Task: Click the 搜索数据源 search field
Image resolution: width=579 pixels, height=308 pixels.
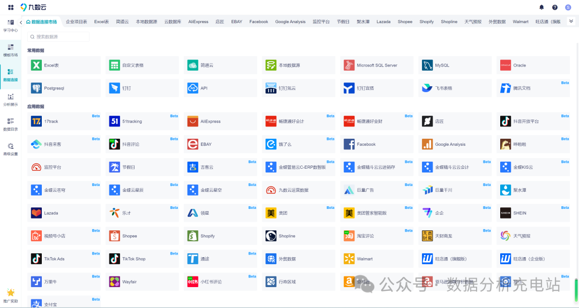Action: 58,37
